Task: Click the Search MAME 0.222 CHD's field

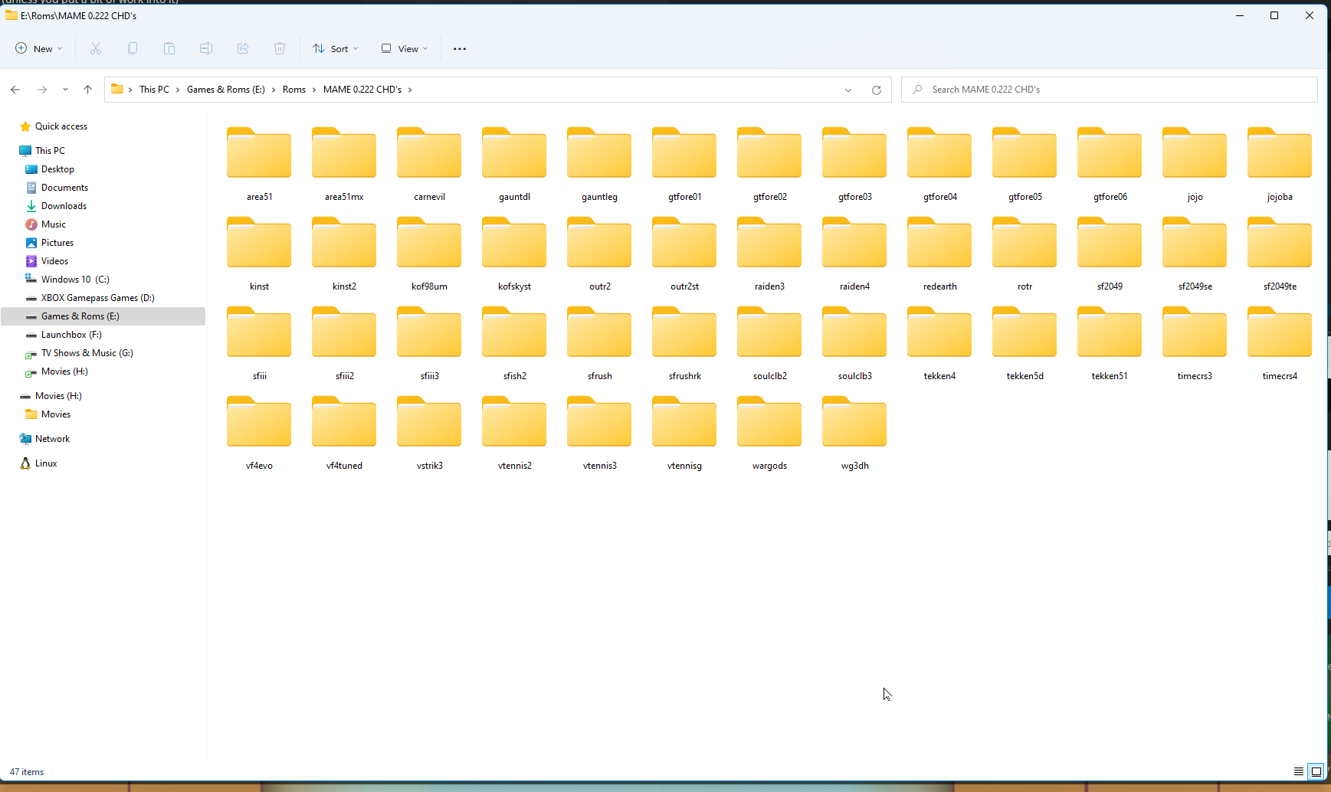Action: pos(1109,90)
